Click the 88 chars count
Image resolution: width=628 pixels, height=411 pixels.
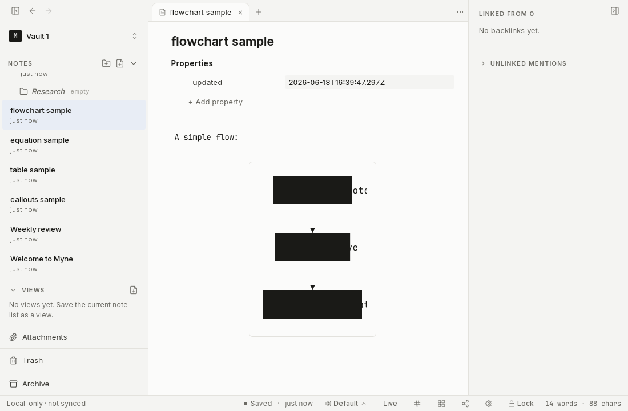click(x=605, y=404)
